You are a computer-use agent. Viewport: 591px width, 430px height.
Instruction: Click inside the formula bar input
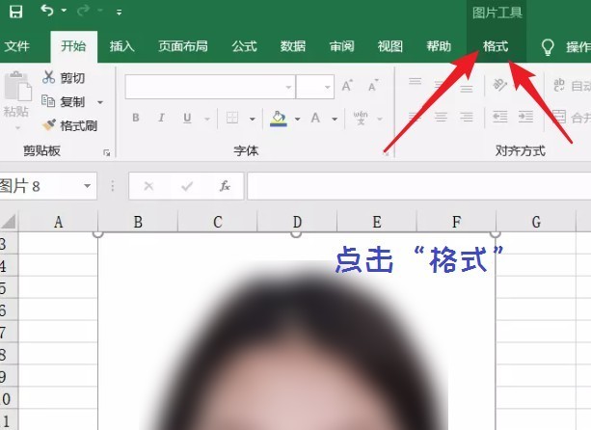419,186
